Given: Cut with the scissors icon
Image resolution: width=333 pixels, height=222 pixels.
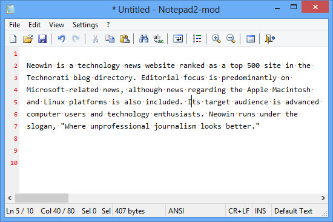Looking at the screenshot, I should point(95,39).
